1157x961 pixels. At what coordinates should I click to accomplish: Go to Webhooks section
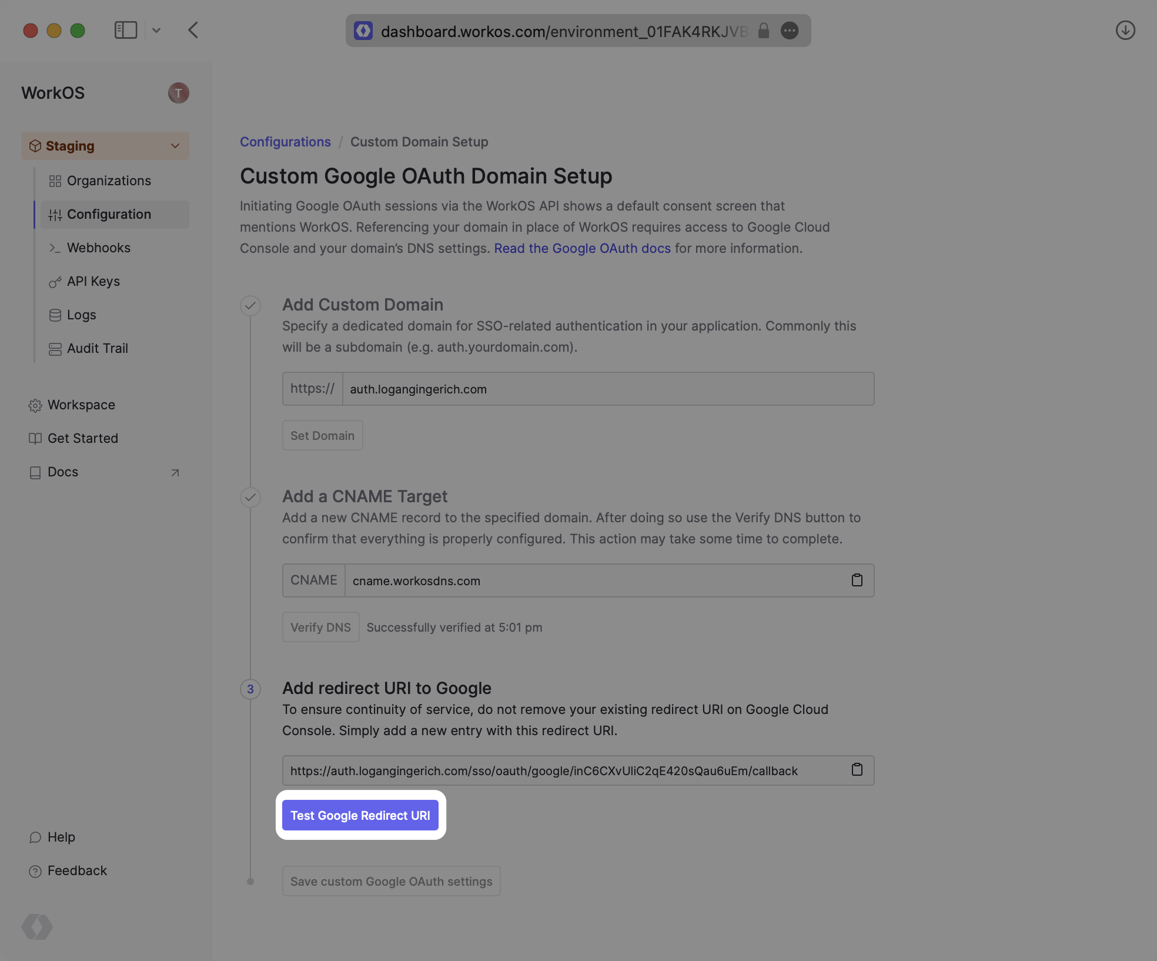point(99,248)
